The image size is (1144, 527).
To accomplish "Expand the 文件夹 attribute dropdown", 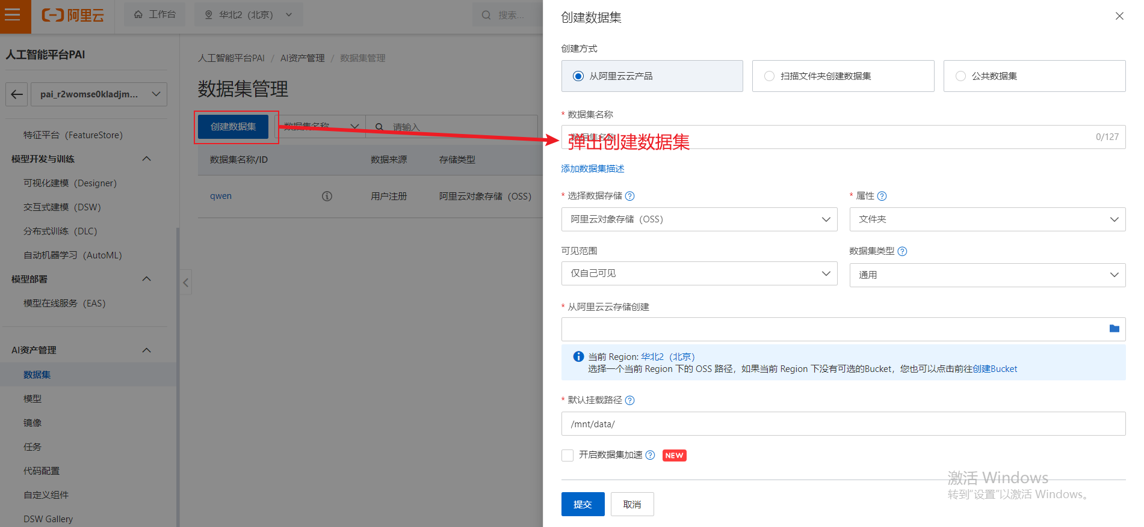I will [x=987, y=219].
